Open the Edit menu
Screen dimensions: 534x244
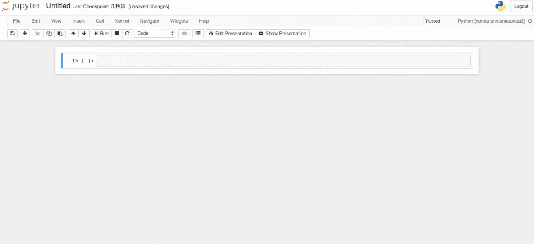pyautogui.click(x=36, y=21)
